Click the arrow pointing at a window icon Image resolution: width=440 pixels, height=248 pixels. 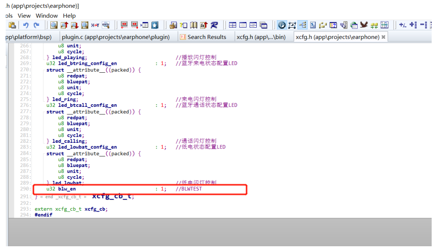click(144, 25)
